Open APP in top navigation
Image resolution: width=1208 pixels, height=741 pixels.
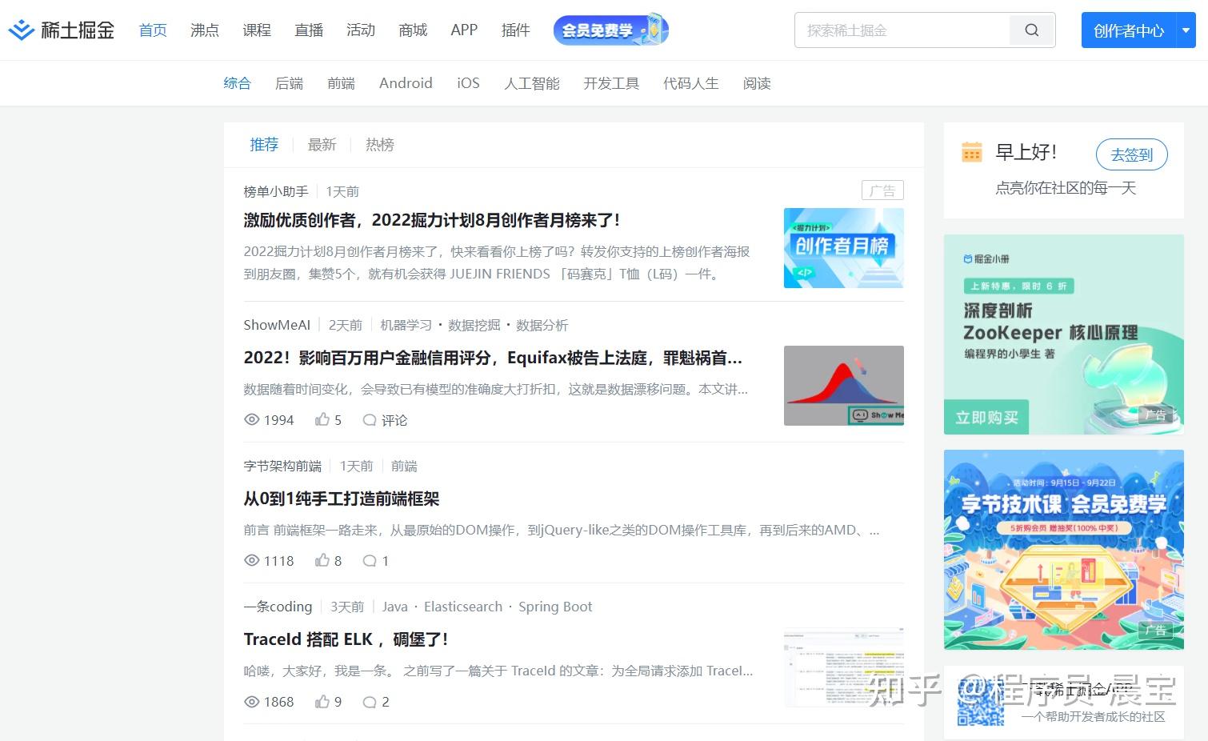[x=464, y=30]
